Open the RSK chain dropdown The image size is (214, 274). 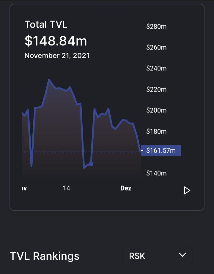tap(157, 256)
